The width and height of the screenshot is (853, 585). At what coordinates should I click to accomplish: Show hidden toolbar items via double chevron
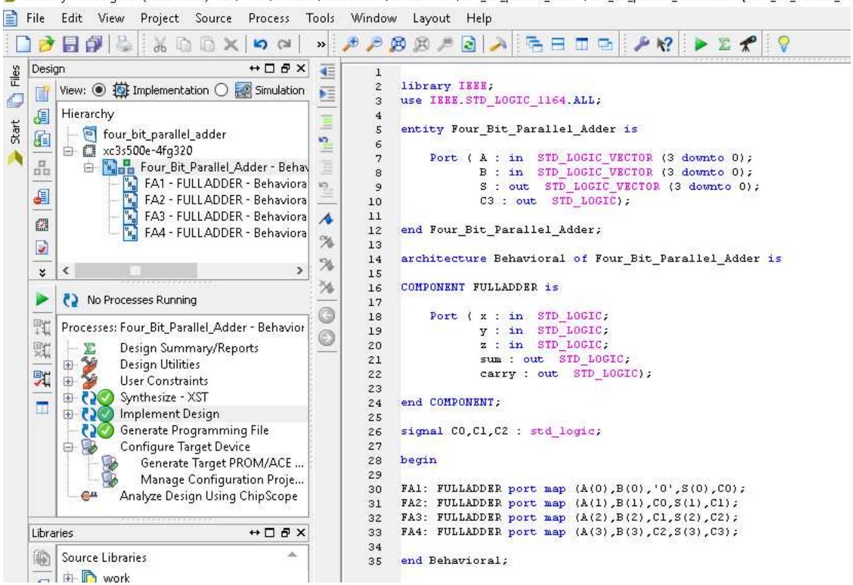click(321, 44)
